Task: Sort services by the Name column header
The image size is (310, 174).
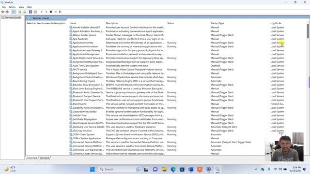Action: (x=73, y=23)
